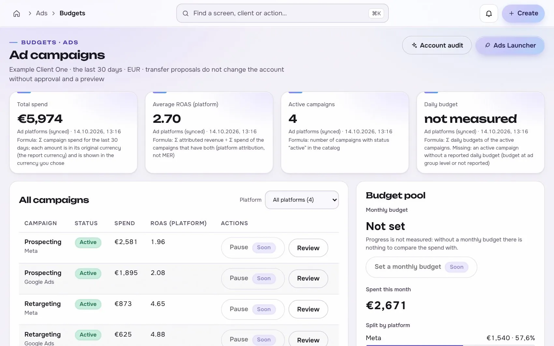Click the STATUS column header
This screenshot has height=346, width=554.
86,223
